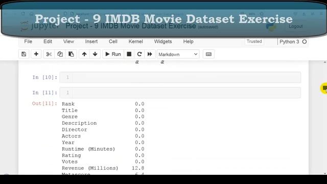Select the Description output row

pyautogui.click(x=103, y=123)
